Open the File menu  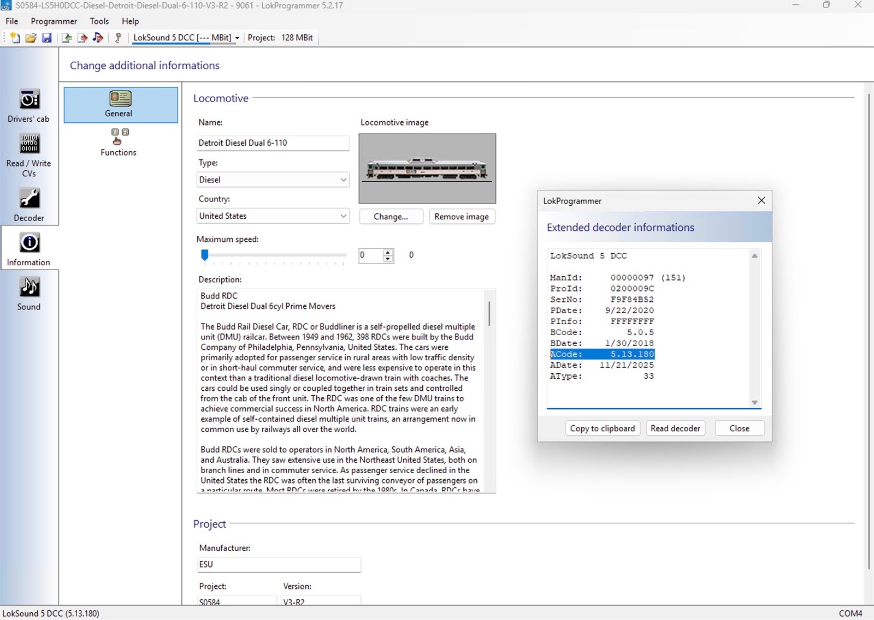(12, 21)
